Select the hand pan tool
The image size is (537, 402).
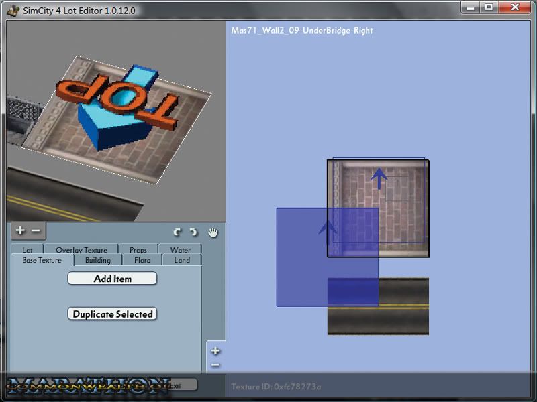(x=213, y=232)
